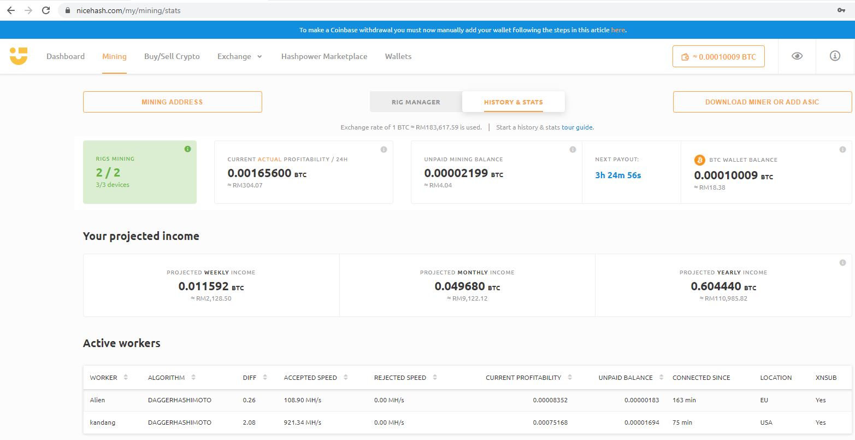Open the history & stats tour guide link

577,127
